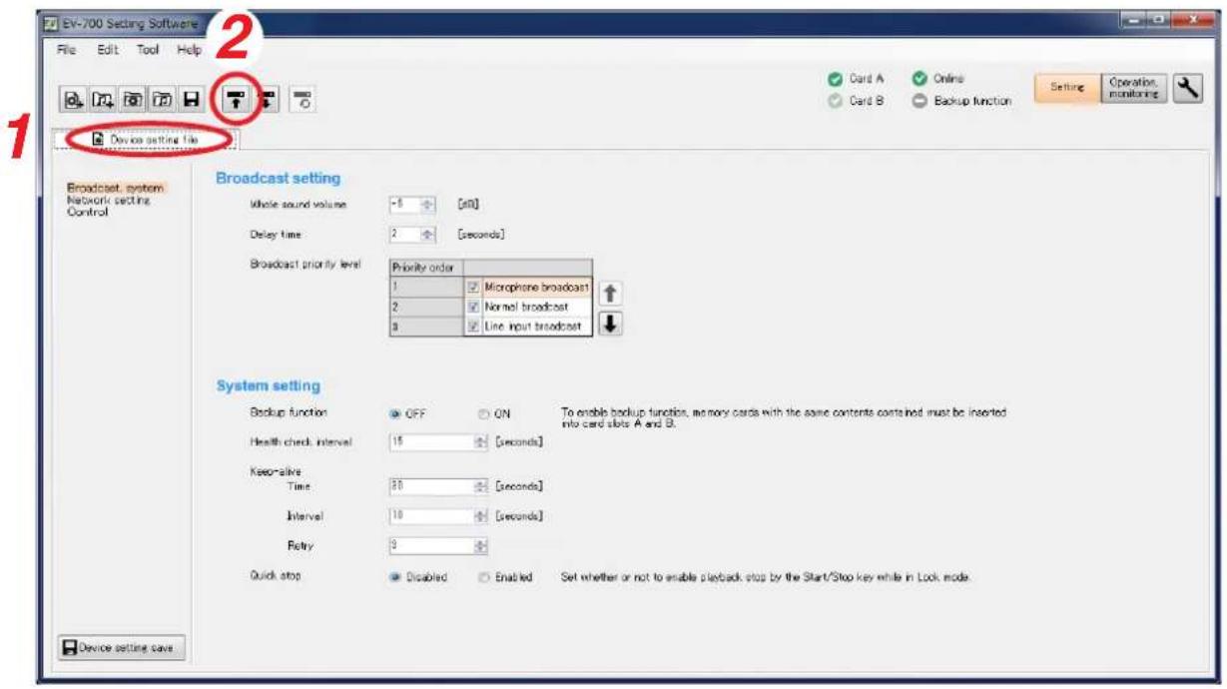Click the add-music folder toolbar icon
Viewport: 1227px width, 689px height.
103,98
